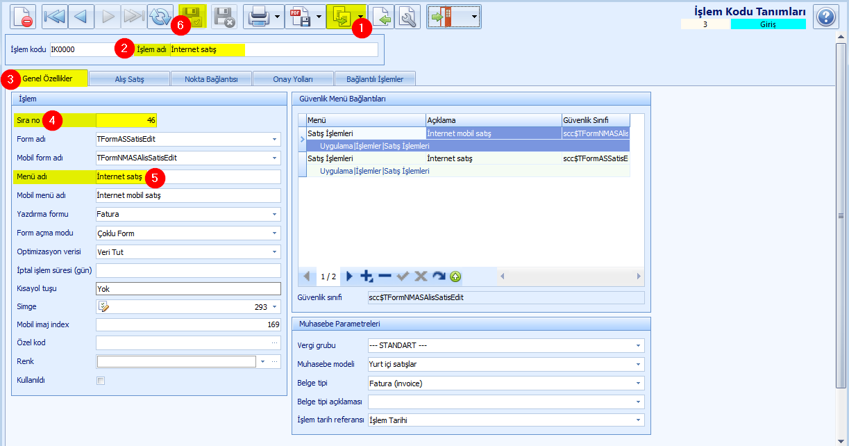Save the record with highlighted floppy icon
849x446 pixels.
192,17
